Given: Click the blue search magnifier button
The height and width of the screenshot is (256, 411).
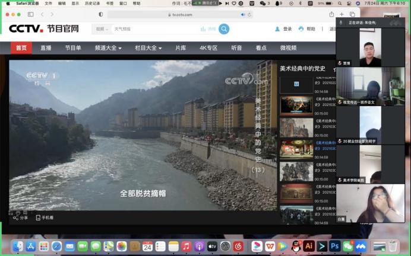Looking at the screenshot, I should (x=224, y=29).
